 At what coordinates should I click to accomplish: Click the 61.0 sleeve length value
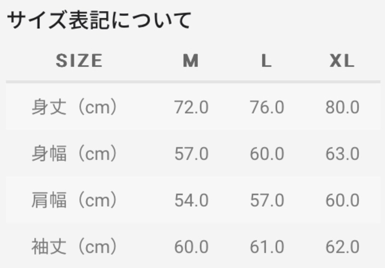pyautogui.click(x=267, y=247)
